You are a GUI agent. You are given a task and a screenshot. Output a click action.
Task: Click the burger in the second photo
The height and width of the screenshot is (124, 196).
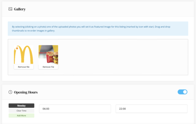pyautogui.click(x=56, y=58)
